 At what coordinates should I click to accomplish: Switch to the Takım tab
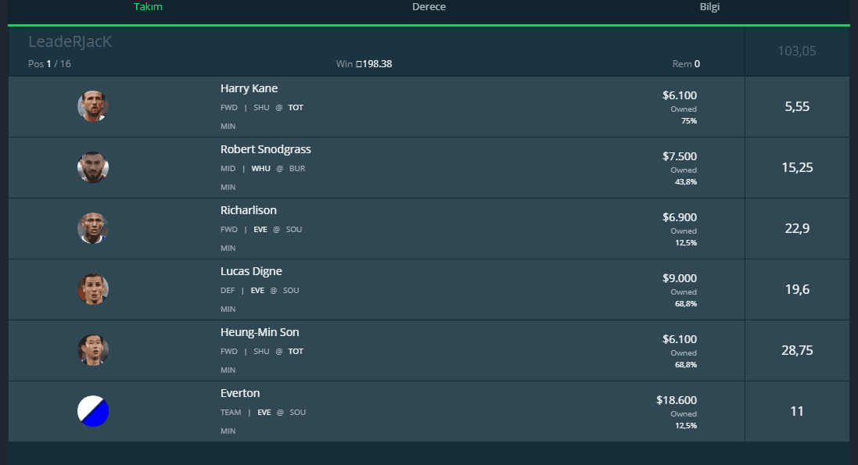tap(148, 6)
